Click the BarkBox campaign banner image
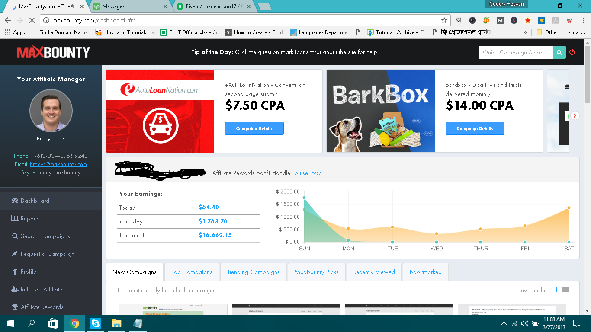 [381, 111]
